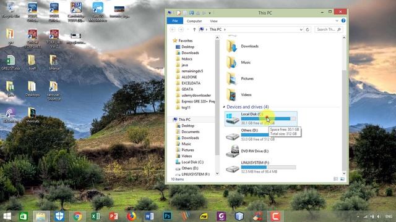
Task: Select the carousel Shortcut on desktop
Action: point(54,91)
